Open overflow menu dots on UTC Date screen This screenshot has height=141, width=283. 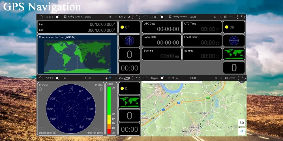(237, 17)
